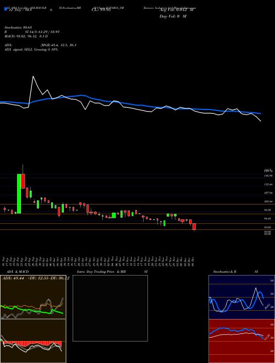275x363 pixels.
Task: Open the ADX indicator chart panel
Action: click(x=33, y=297)
